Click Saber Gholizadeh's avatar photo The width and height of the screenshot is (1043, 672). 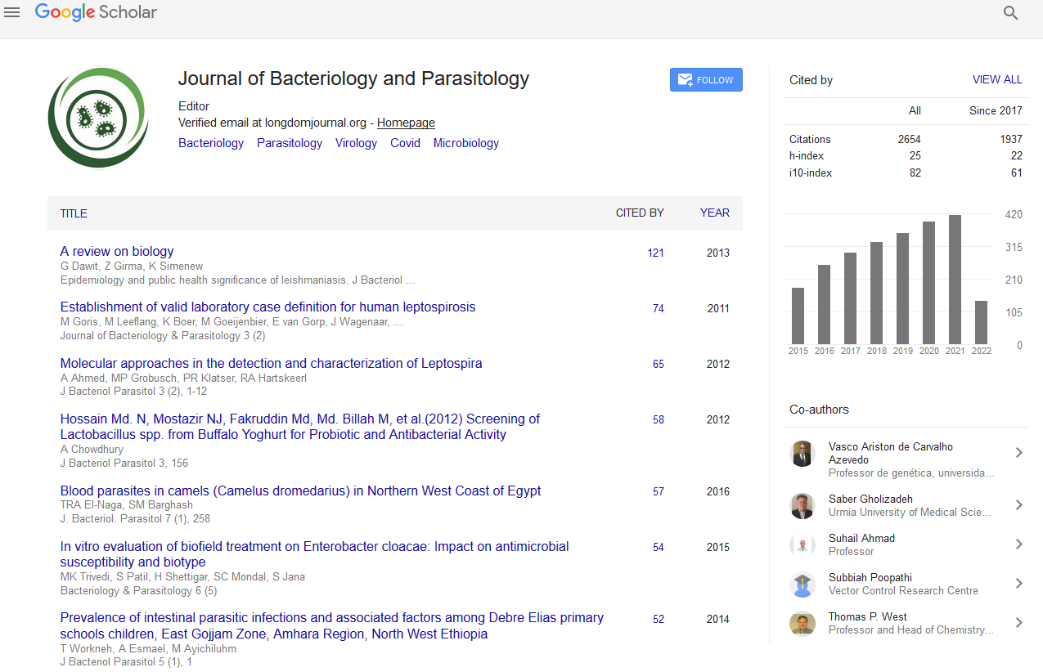pyautogui.click(x=802, y=506)
